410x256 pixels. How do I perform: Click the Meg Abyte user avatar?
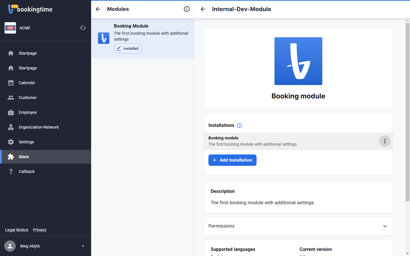(x=10, y=246)
